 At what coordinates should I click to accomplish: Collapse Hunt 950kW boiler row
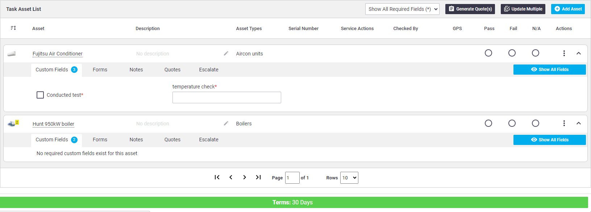pos(579,123)
